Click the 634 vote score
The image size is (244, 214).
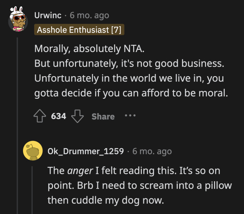pos(59,116)
